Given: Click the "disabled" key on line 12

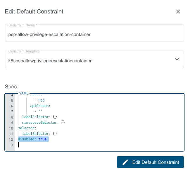Looking at the screenshot, I should [26, 139].
